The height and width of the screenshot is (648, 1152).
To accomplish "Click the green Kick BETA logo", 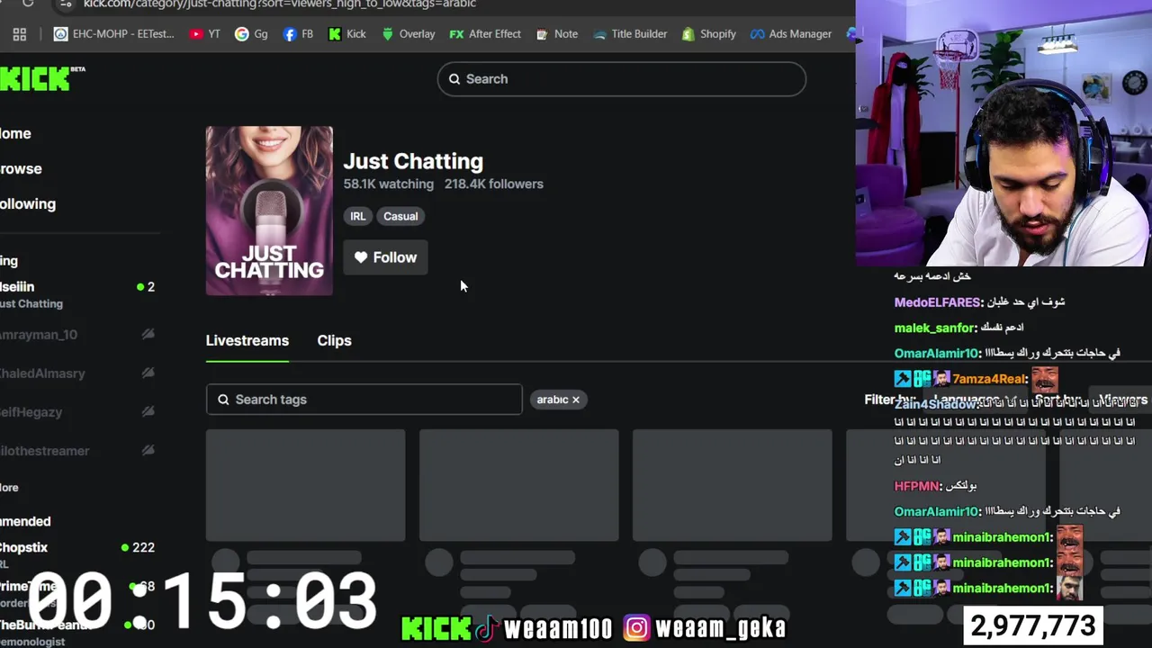I will [x=41, y=78].
